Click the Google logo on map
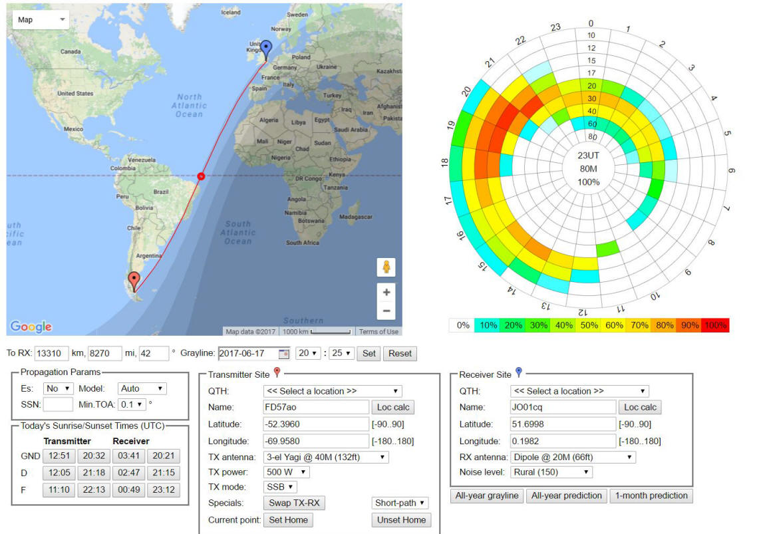 click(31, 327)
